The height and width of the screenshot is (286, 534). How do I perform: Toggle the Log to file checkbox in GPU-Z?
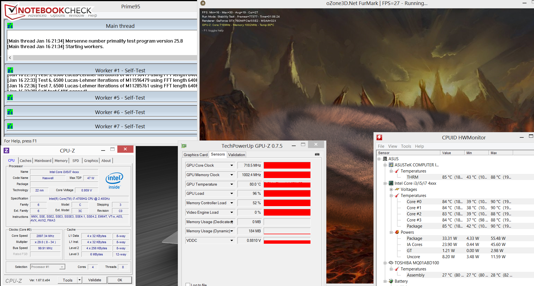[188, 285]
